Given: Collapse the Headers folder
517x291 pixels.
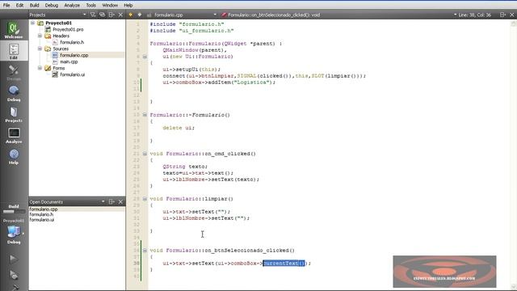Looking at the screenshot, I should 40,36.
